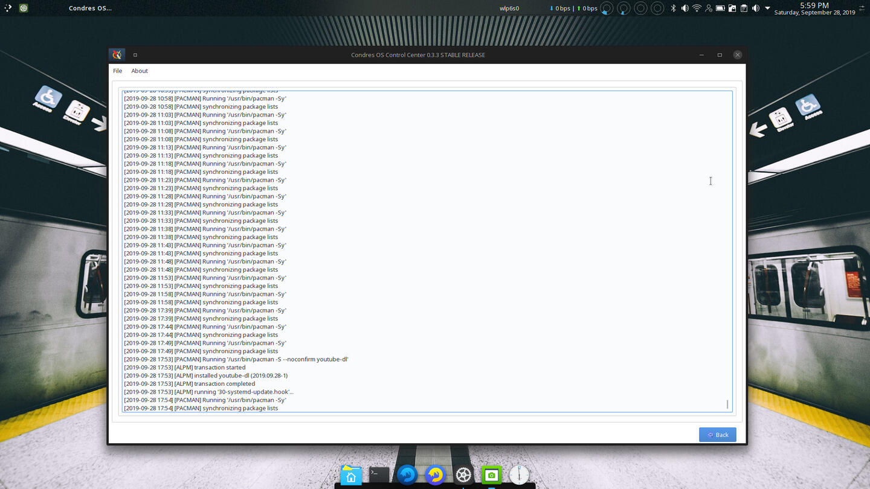The height and width of the screenshot is (489, 870).
Task: Expand hidden system tray icons arrow
Action: (767, 8)
